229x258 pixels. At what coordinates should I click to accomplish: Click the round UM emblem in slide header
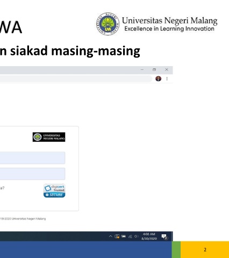108,24
